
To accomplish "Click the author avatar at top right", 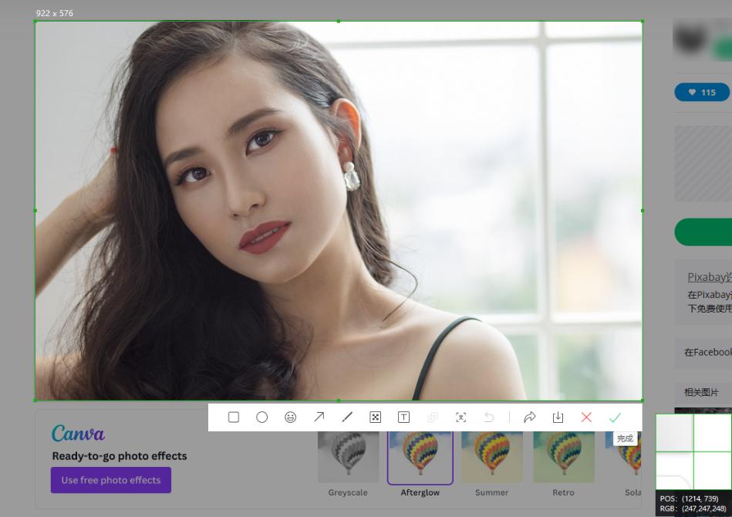I will [690, 39].
